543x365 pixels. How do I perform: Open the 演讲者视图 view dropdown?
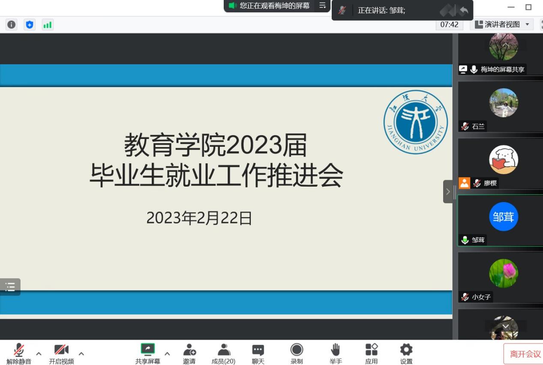click(x=502, y=24)
